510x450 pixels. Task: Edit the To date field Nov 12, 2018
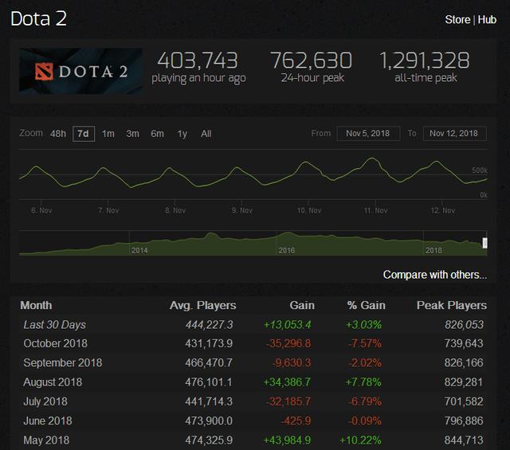[454, 133]
